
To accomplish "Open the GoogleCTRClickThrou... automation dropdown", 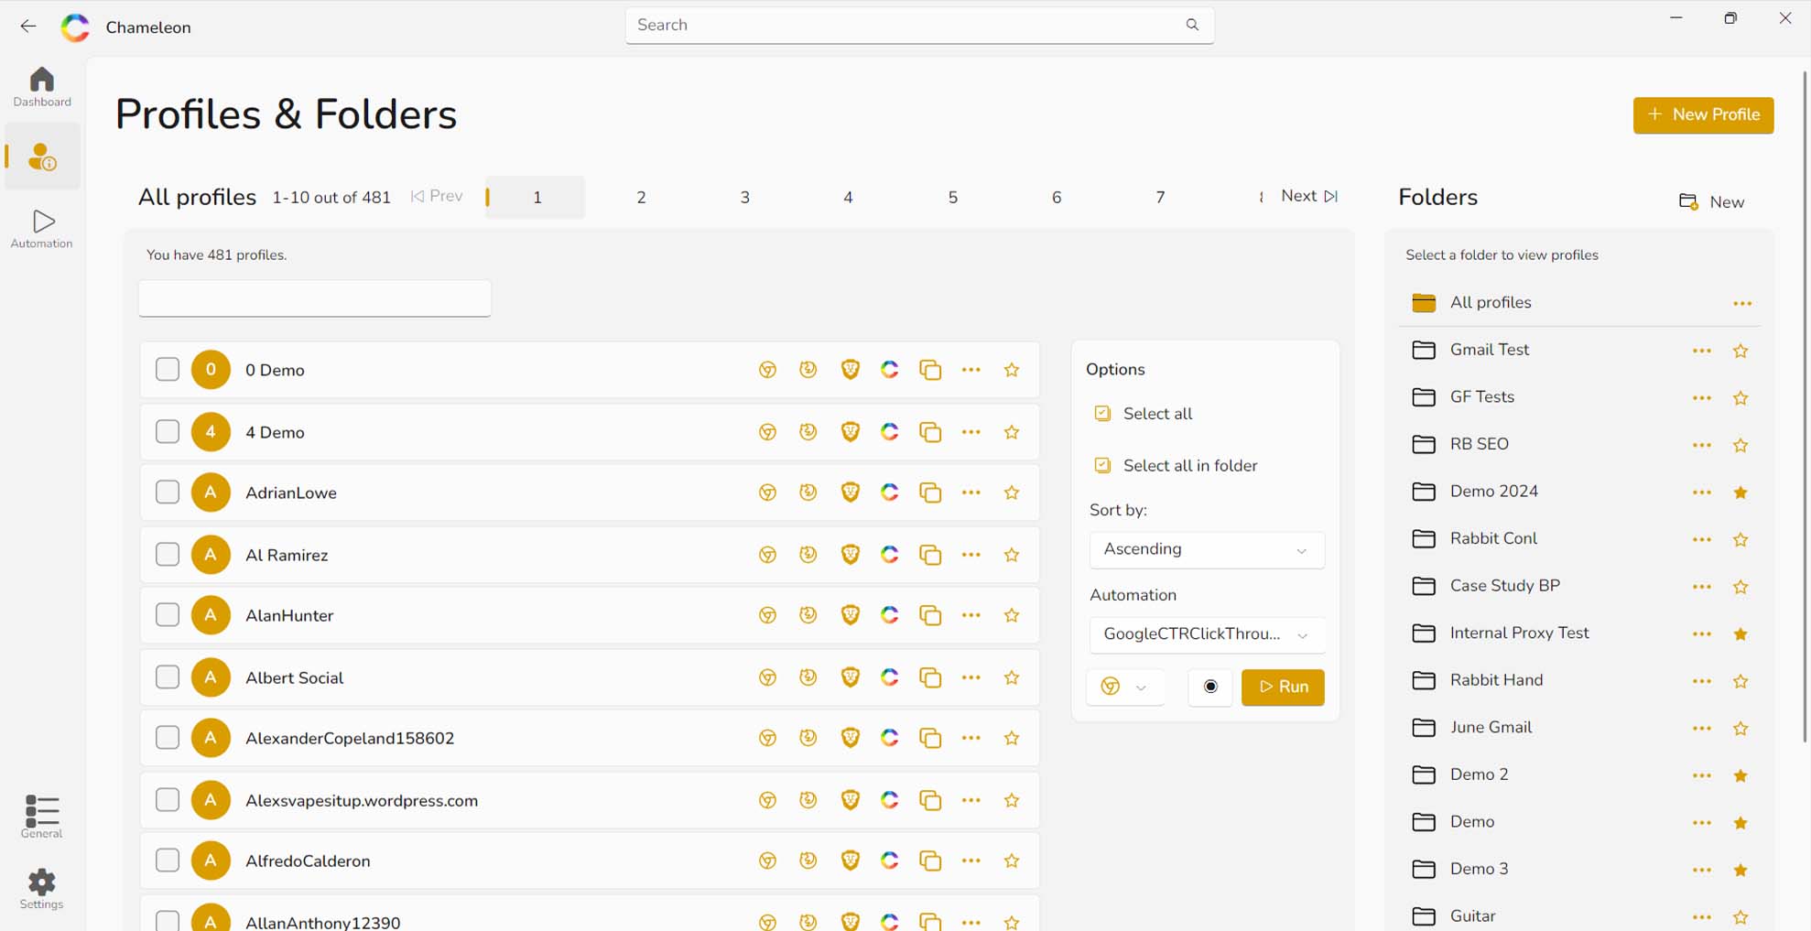I will (1207, 634).
